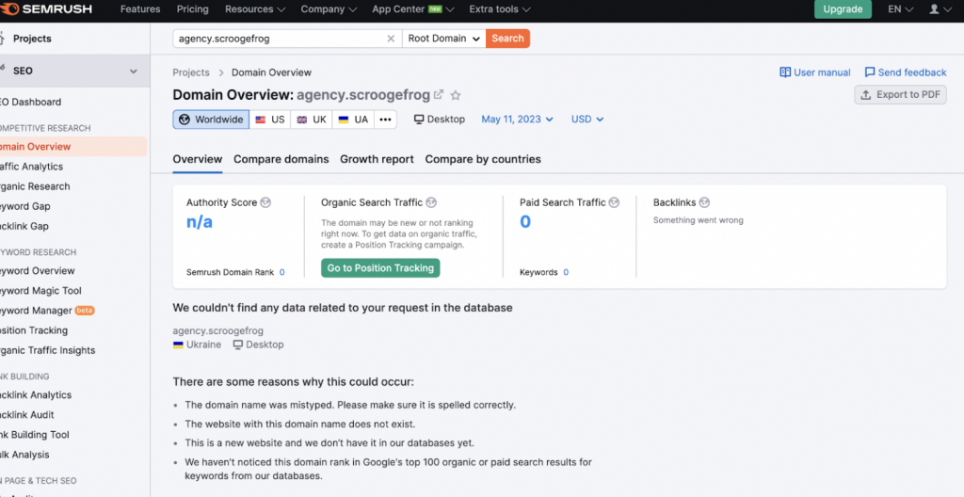Select the UA flag database
This screenshot has width=964, height=497.
point(353,120)
